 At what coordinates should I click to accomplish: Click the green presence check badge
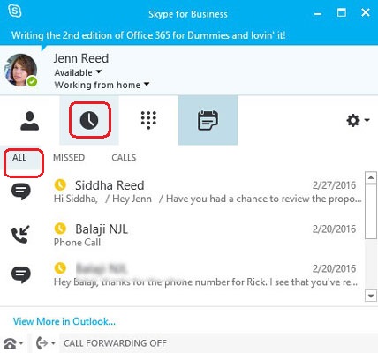[32, 81]
